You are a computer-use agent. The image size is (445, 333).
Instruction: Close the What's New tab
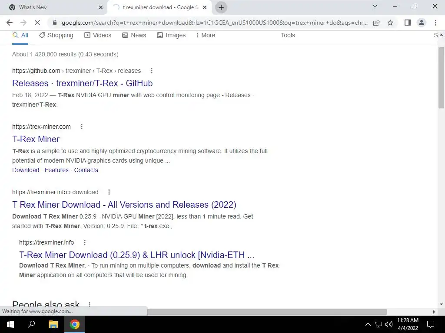101,7
